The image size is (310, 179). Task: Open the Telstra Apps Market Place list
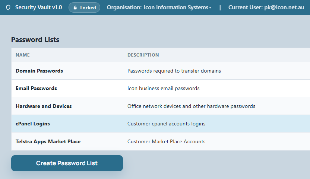48,141
